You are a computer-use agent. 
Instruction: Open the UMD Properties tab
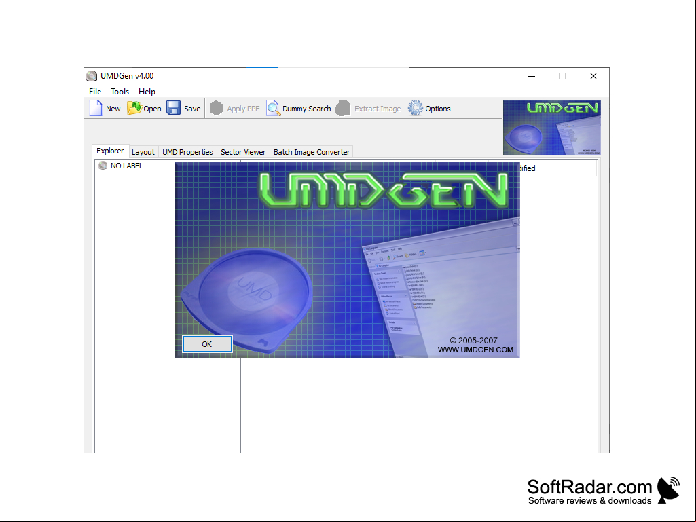click(187, 152)
